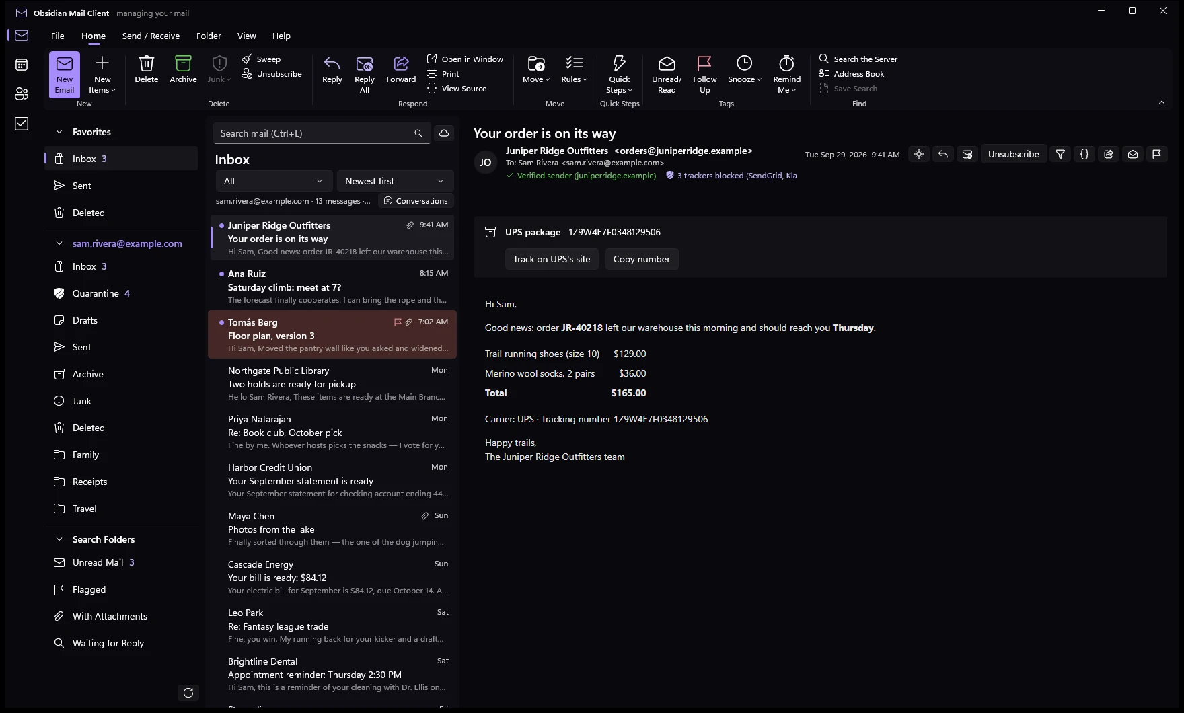This screenshot has width=1184, height=713.
Task: Delete the selected message via ribbon
Action: click(x=146, y=69)
